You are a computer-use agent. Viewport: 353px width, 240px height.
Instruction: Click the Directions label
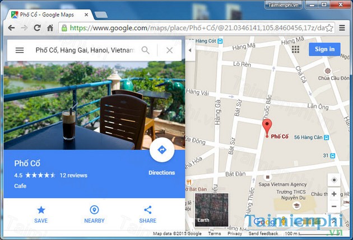161,172
